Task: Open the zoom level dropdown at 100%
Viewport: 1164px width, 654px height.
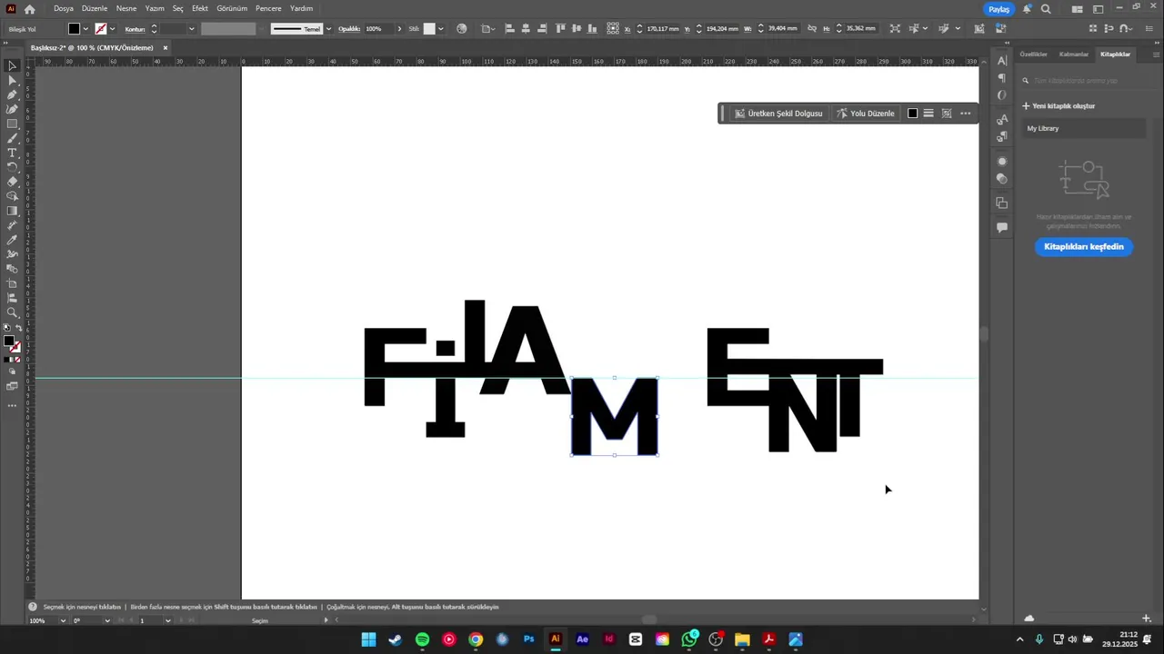Action: tap(63, 620)
